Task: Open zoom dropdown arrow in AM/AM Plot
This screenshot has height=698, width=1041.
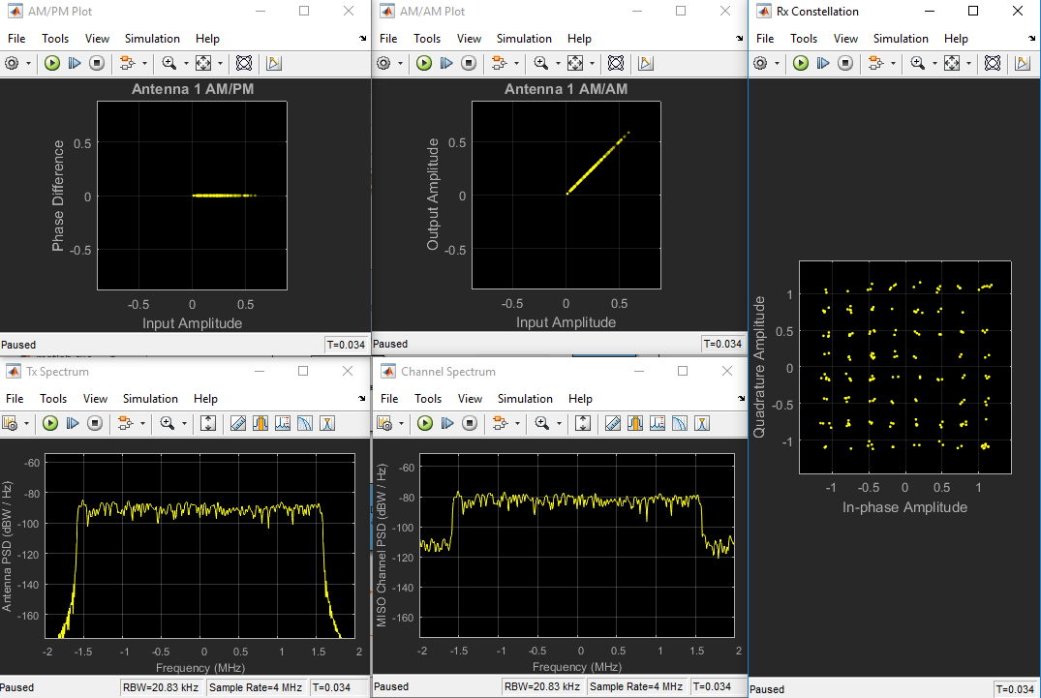Action: pyautogui.click(x=556, y=63)
